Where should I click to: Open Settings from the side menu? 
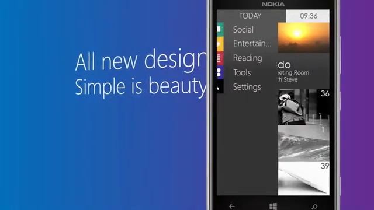[247, 87]
